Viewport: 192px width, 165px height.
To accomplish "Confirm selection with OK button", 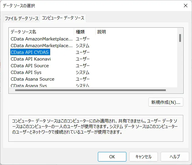I will pyautogui.click(x=112, y=157).
